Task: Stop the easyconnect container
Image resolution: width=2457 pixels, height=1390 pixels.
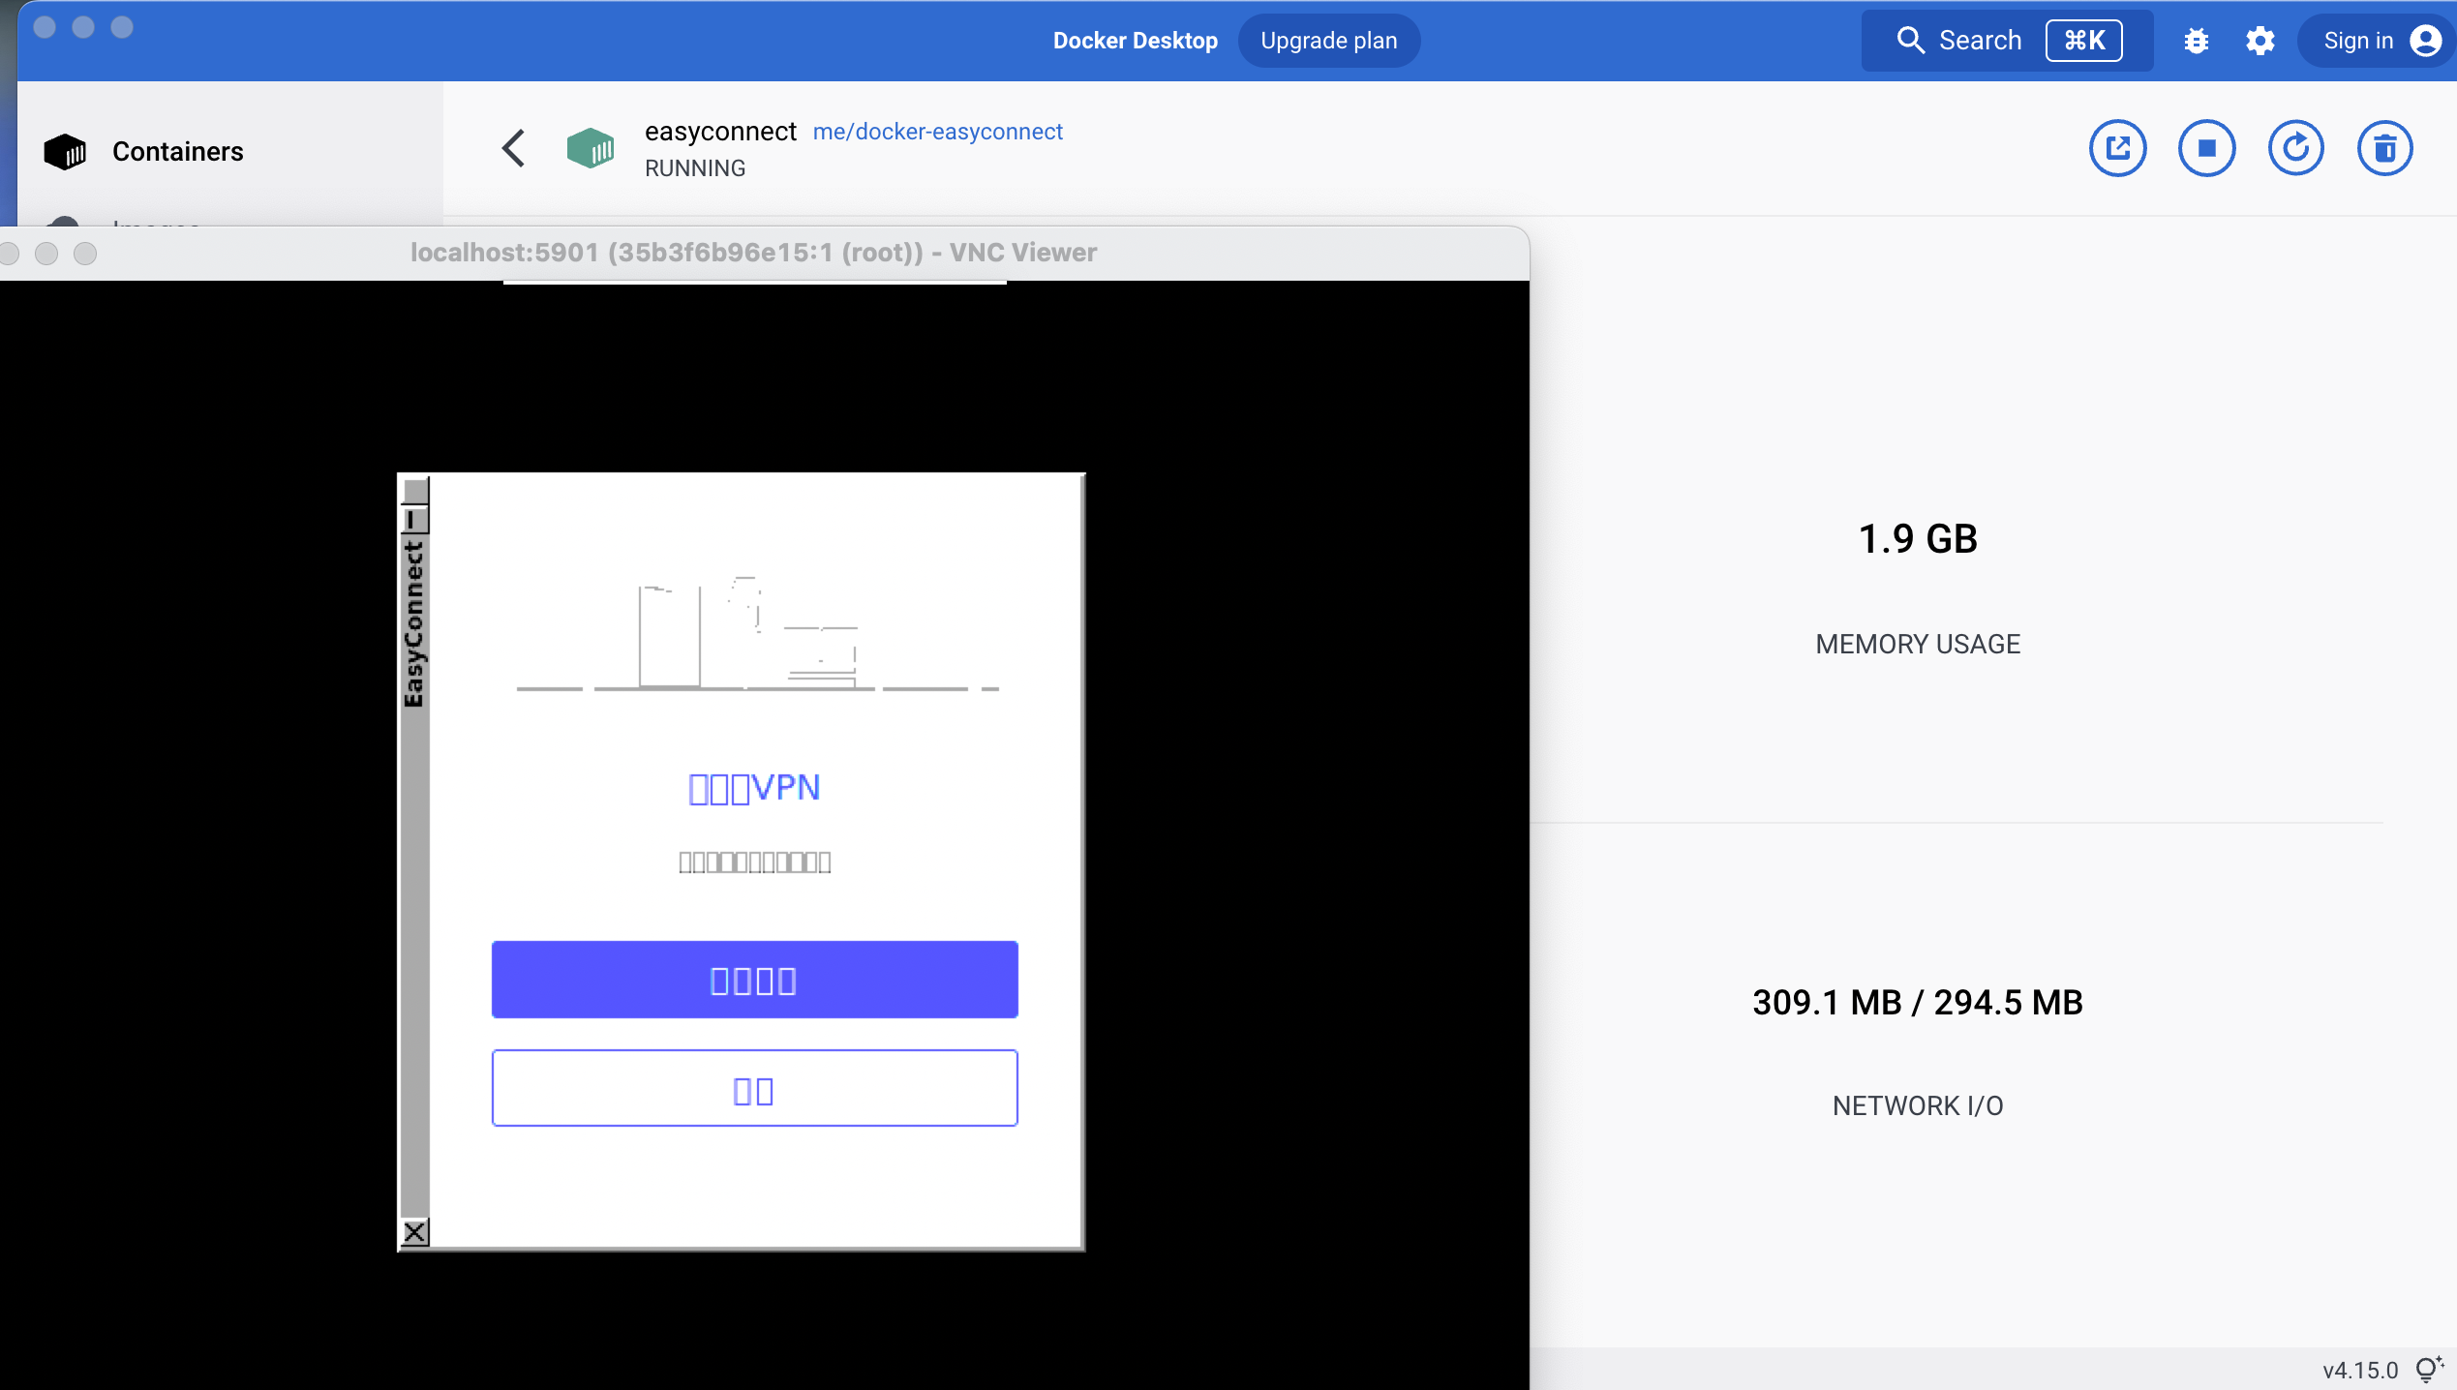Action: [2207, 147]
